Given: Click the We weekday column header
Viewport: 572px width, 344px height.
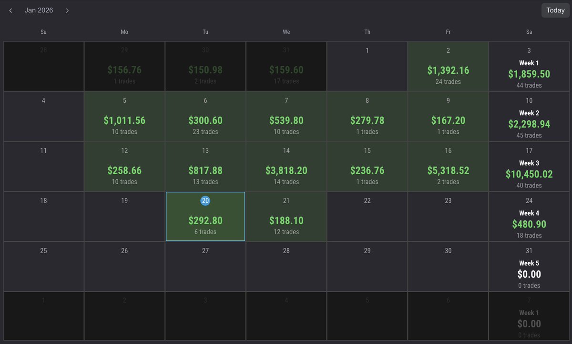Looking at the screenshot, I should pyautogui.click(x=286, y=32).
